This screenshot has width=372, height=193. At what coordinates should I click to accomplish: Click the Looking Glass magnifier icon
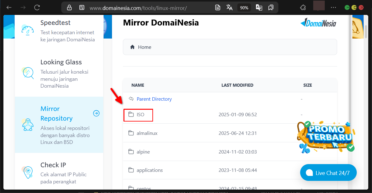pyautogui.click(x=28, y=73)
